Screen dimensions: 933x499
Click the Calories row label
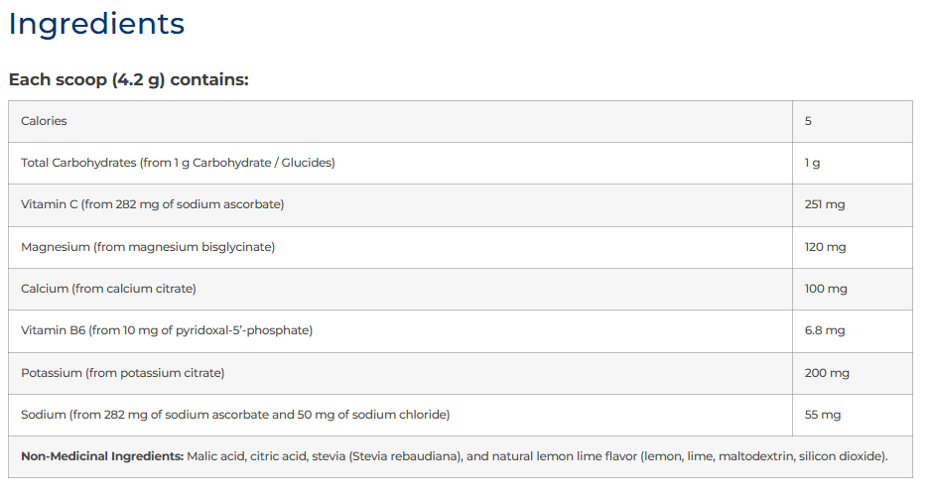(44, 121)
